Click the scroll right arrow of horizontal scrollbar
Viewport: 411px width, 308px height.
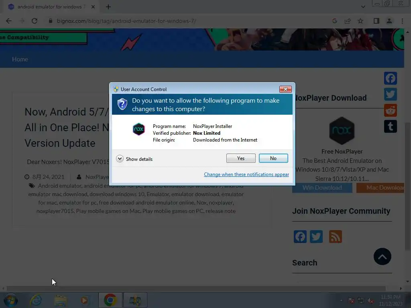tap(401, 288)
